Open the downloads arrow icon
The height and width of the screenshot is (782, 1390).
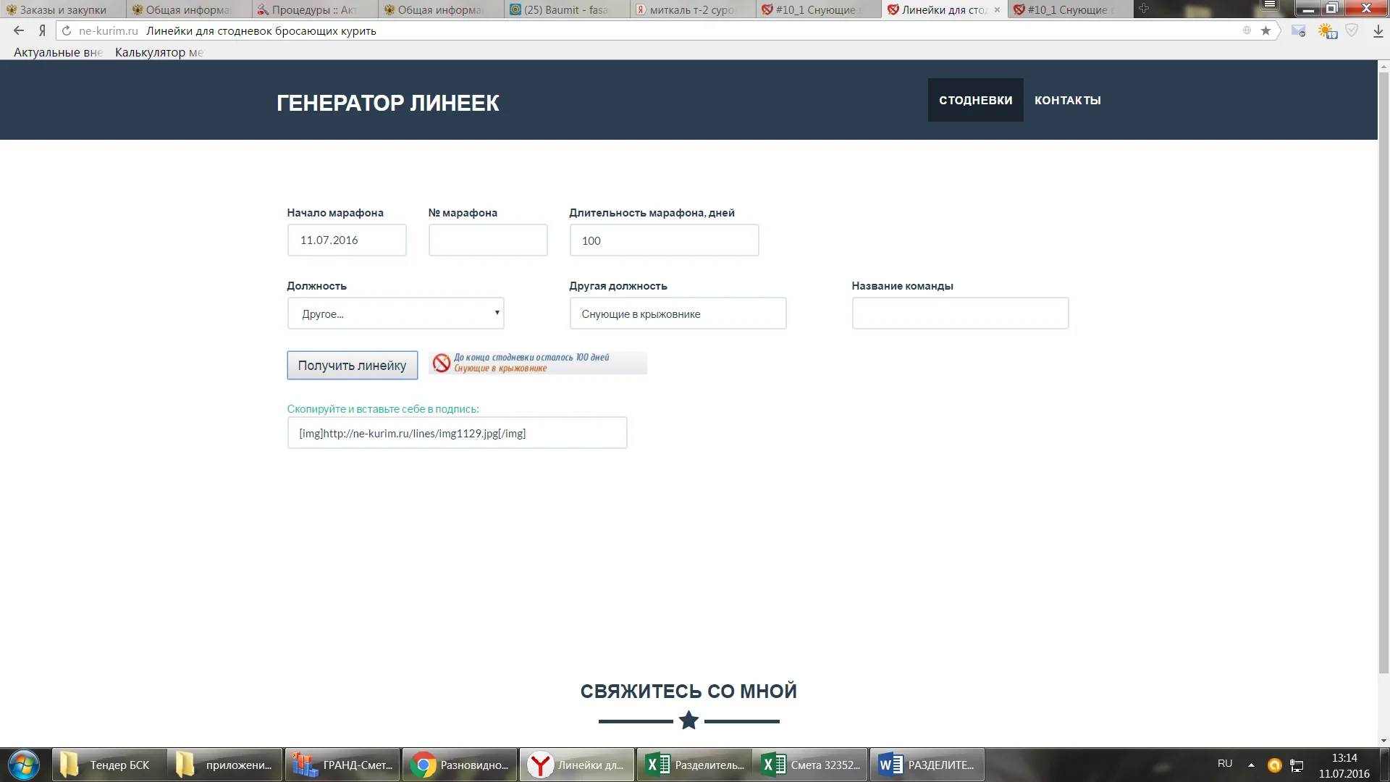point(1378,31)
